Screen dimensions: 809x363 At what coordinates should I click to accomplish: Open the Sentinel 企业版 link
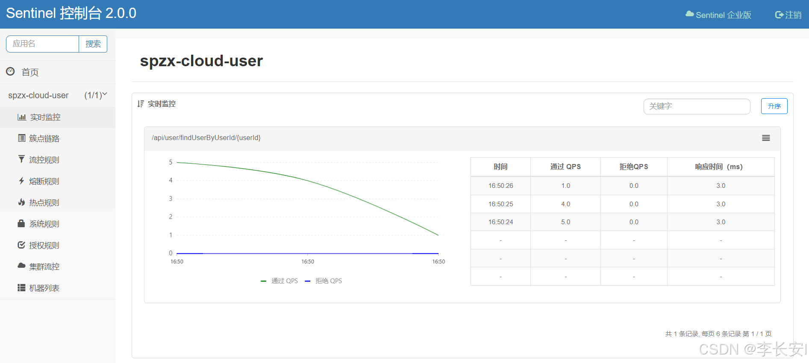point(718,15)
